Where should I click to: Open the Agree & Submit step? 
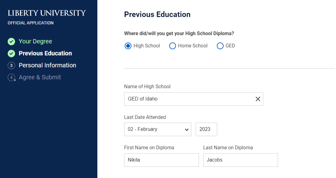40,77
